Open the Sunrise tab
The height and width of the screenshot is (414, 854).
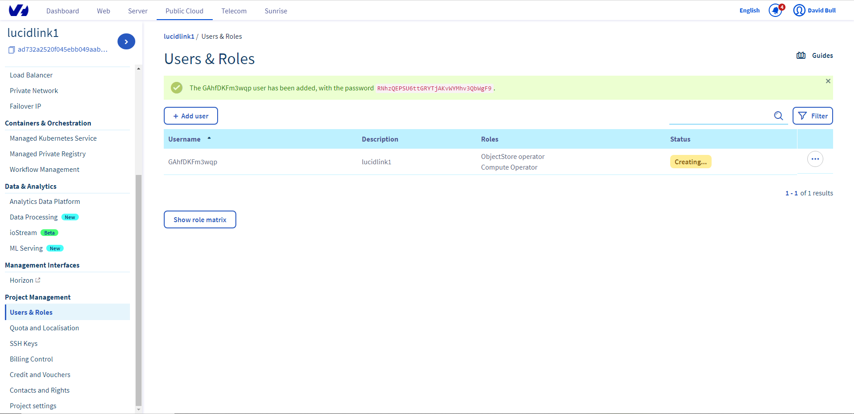pyautogui.click(x=276, y=11)
